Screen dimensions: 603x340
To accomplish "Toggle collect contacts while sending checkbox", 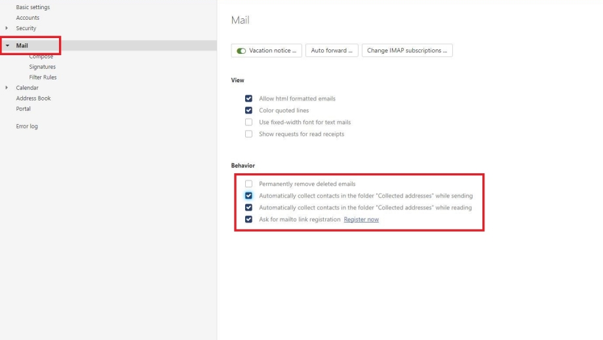I will [x=249, y=196].
